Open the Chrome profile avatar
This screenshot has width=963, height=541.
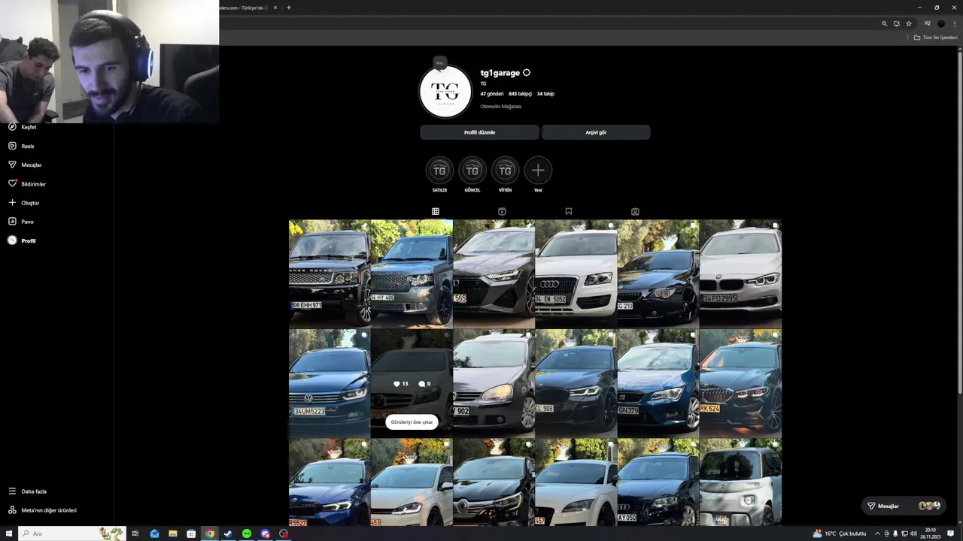click(x=941, y=23)
